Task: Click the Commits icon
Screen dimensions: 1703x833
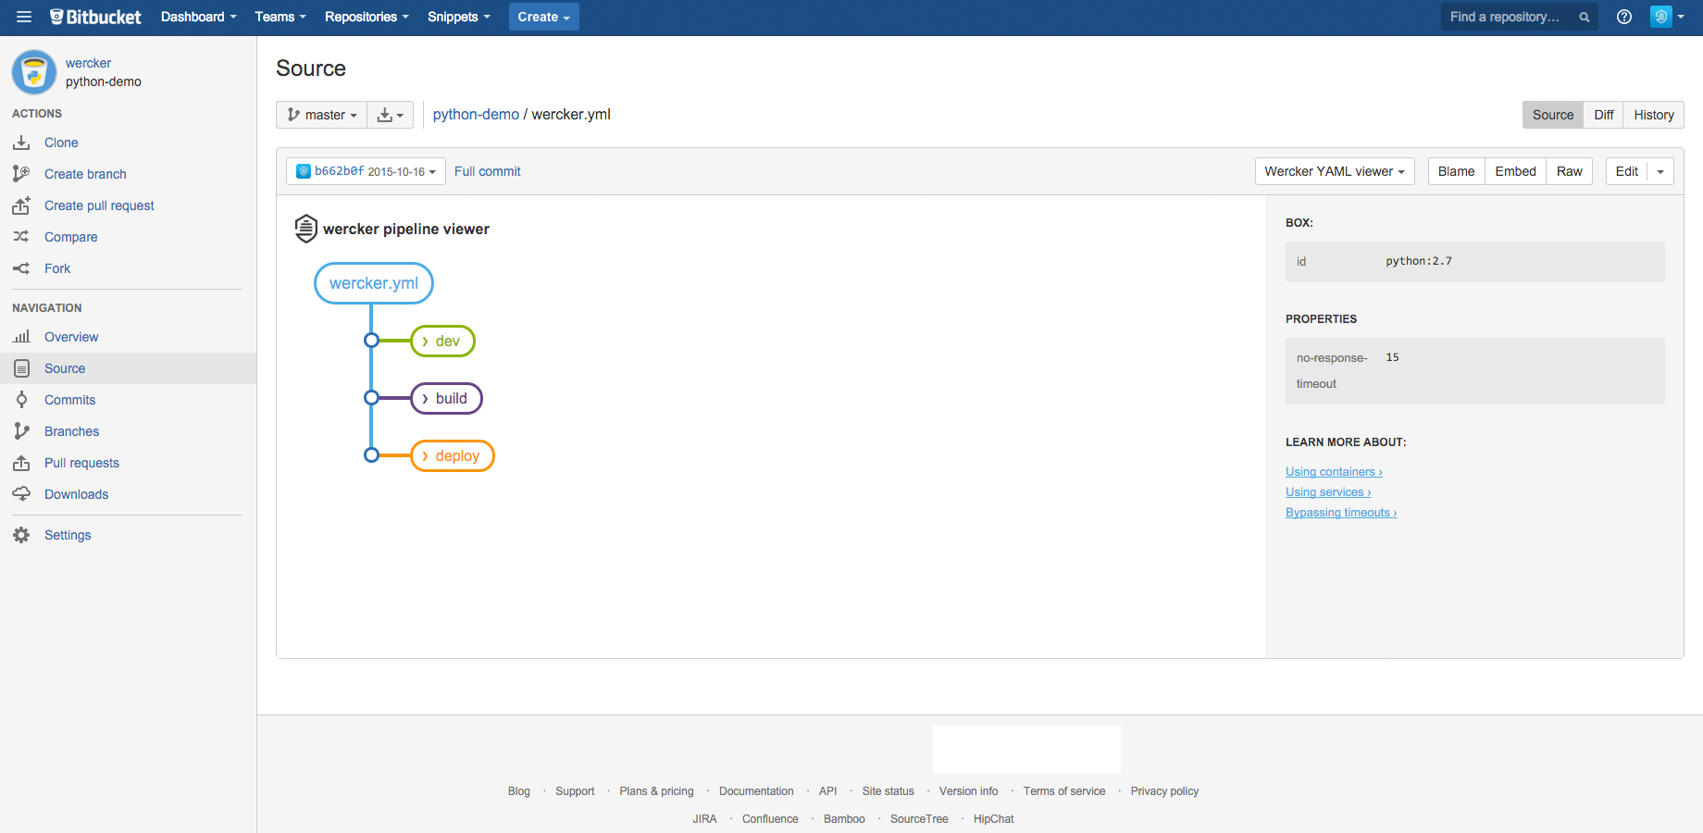Action: pos(21,400)
